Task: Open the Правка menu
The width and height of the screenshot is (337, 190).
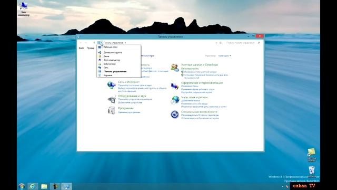Action: [x=91, y=48]
